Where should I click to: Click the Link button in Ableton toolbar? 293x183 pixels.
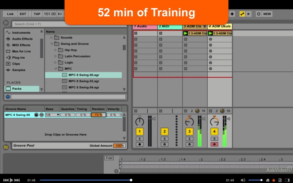(10, 14)
